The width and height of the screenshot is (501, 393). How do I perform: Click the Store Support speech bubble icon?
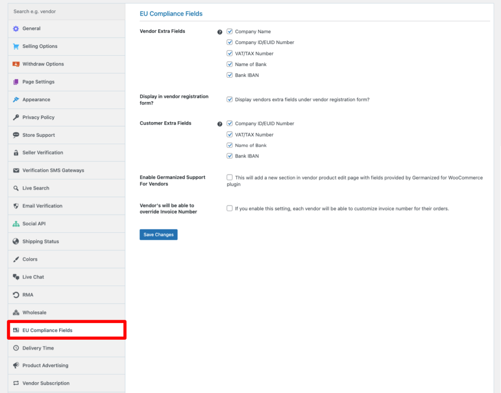point(16,135)
